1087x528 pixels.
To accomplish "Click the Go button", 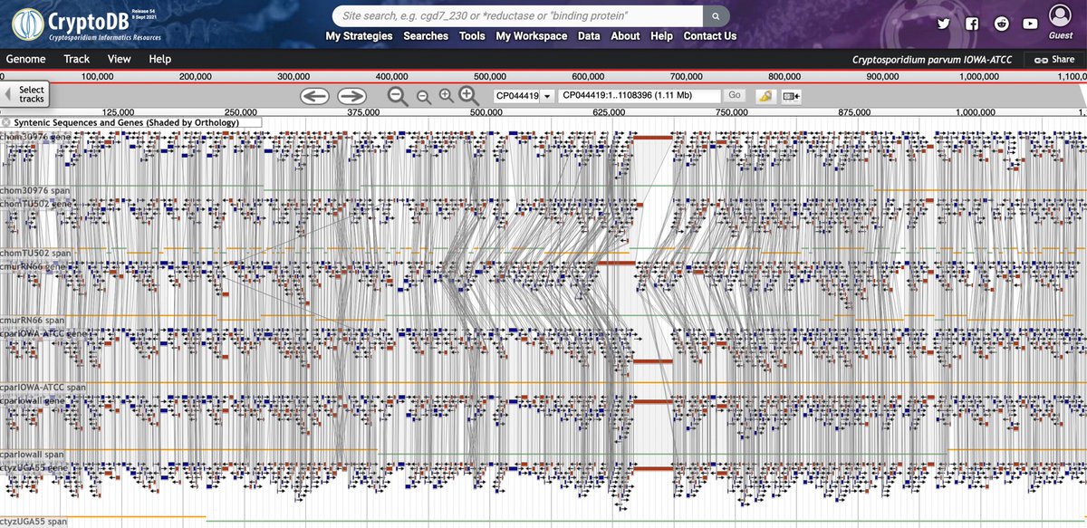I will (735, 95).
